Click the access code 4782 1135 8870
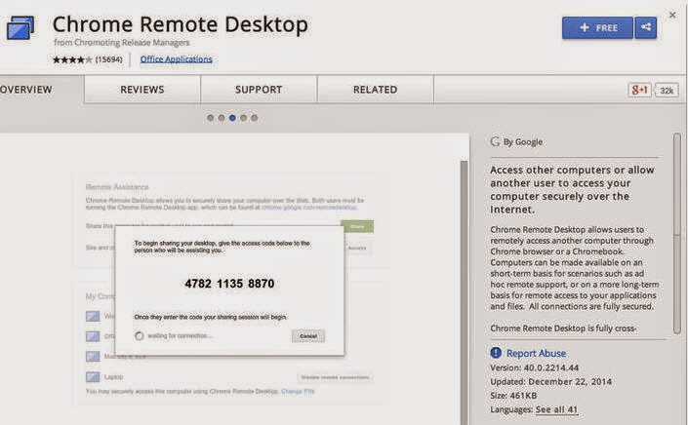This screenshot has height=425, width=688. (229, 284)
